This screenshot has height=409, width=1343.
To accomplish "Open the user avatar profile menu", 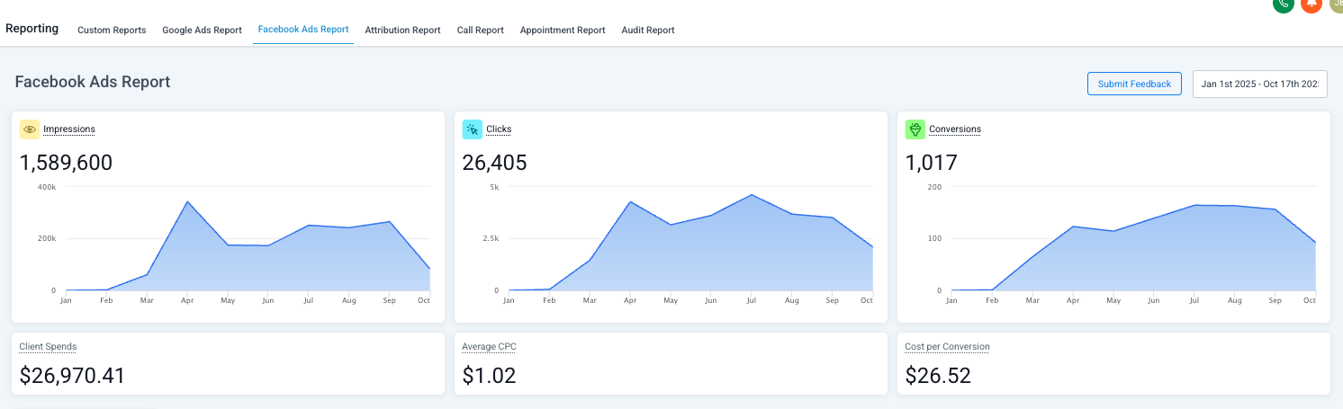I will click(1336, 4).
